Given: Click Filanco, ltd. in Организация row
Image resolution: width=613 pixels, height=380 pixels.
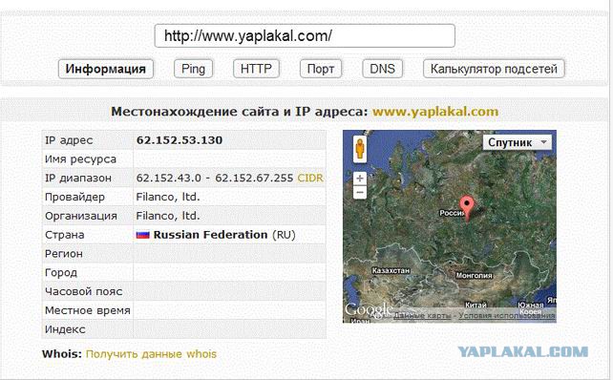Looking at the screenshot, I should [x=168, y=216].
